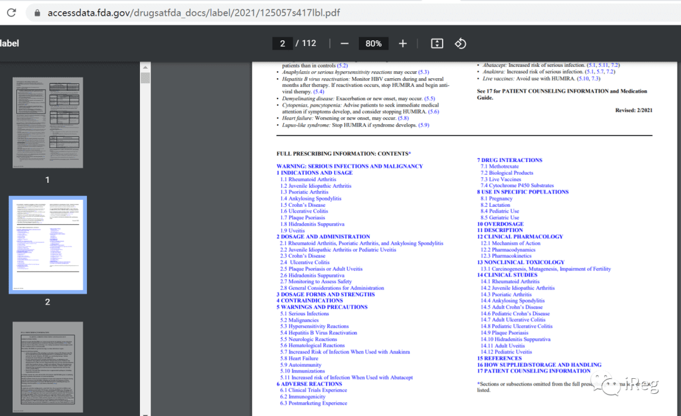Zoom in with the plus button
Image resolution: width=681 pixels, height=416 pixels.
(x=402, y=43)
